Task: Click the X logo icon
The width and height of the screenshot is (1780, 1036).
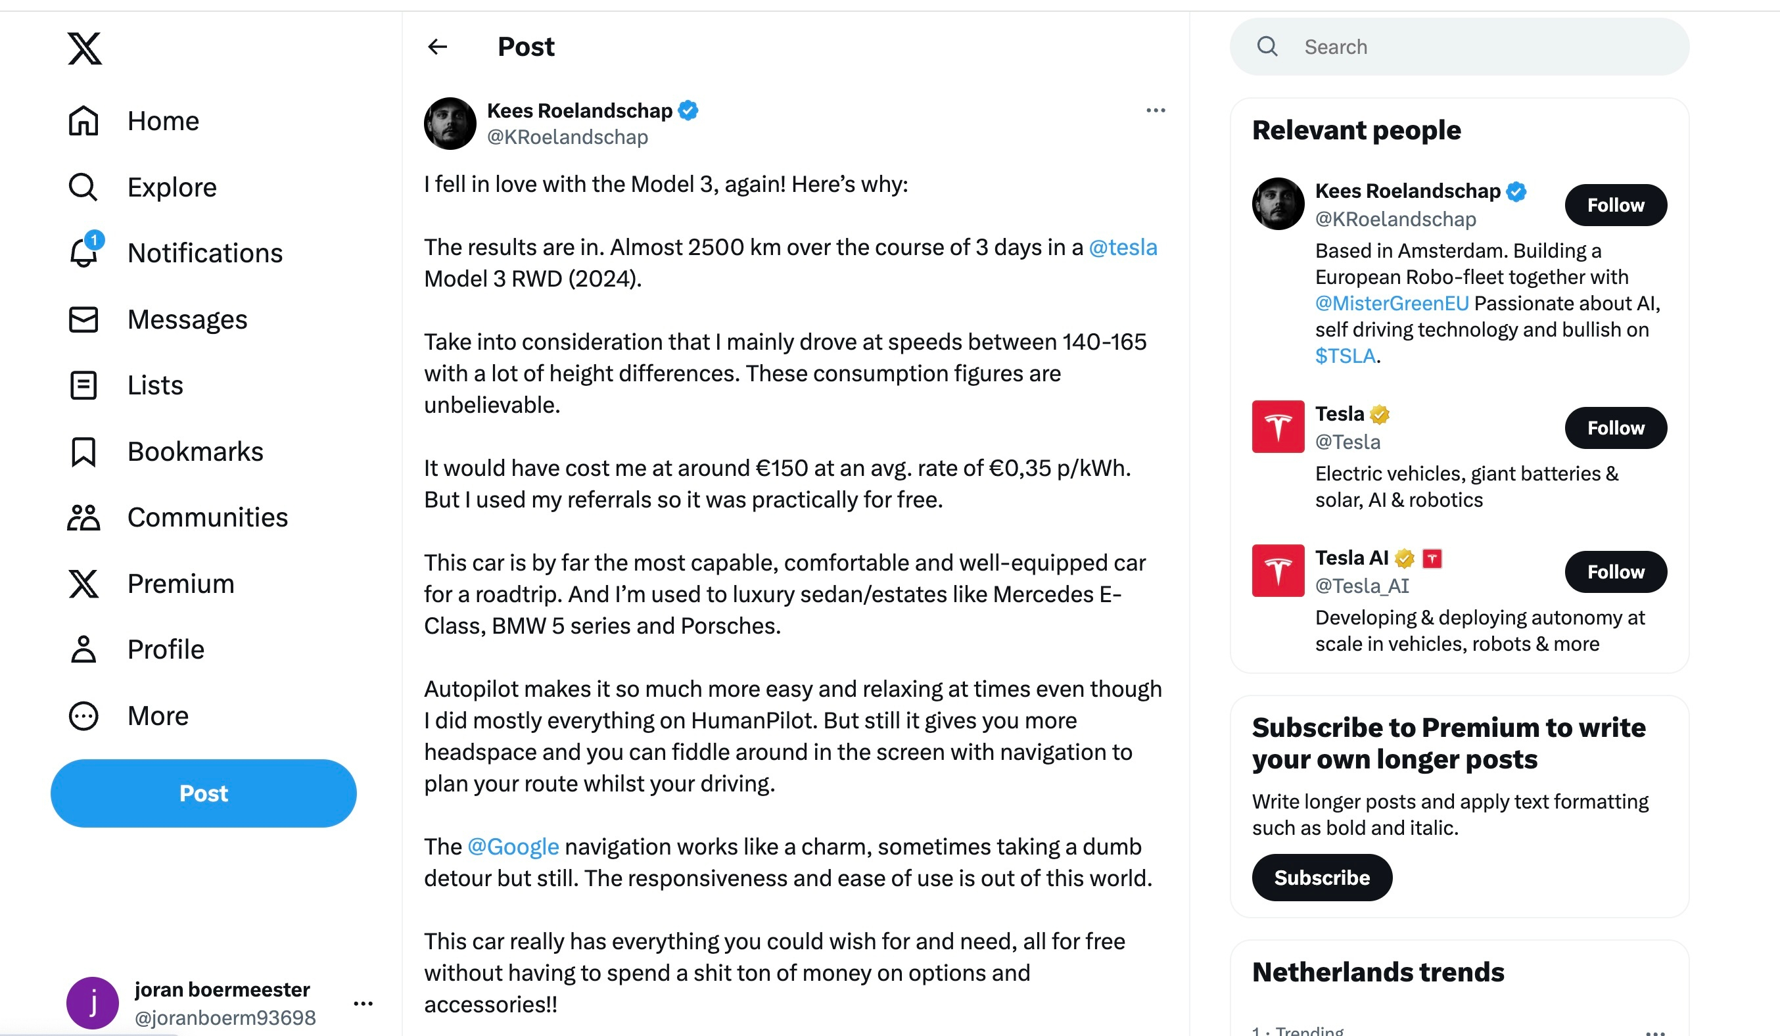Action: tap(85, 48)
